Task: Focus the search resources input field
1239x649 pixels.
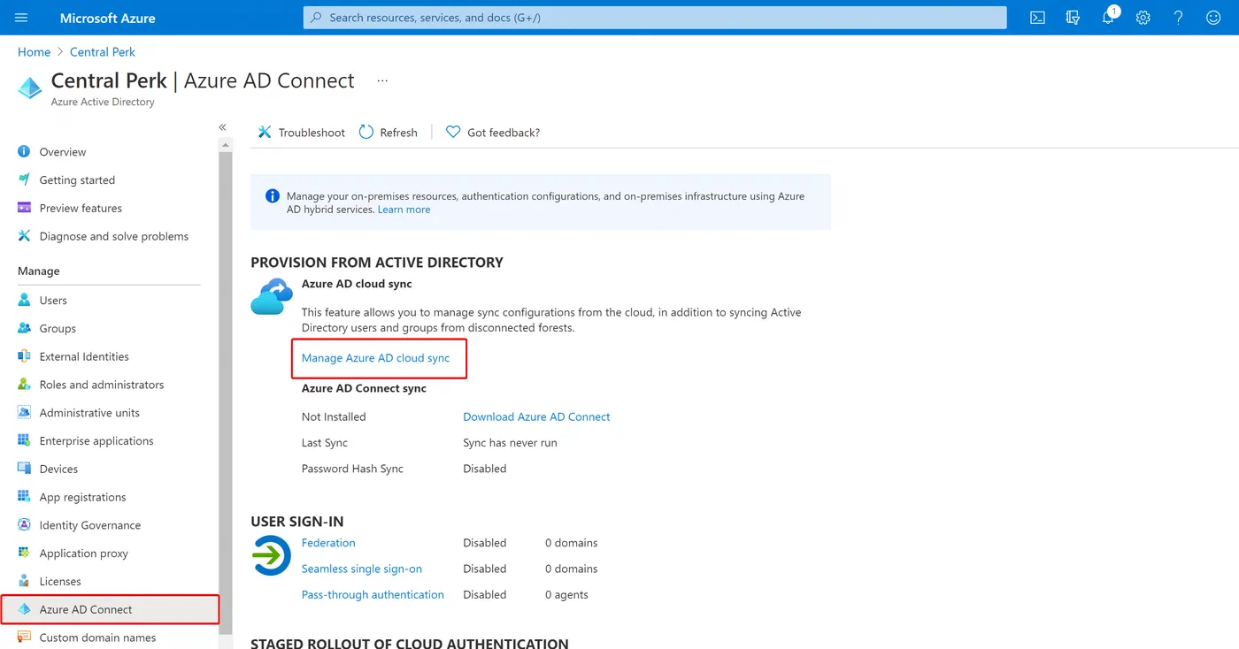Action: click(655, 18)
